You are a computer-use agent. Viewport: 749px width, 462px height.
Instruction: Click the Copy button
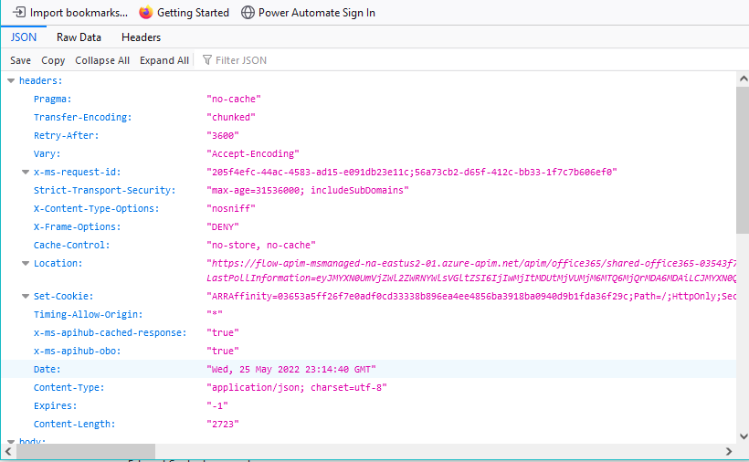53,60
